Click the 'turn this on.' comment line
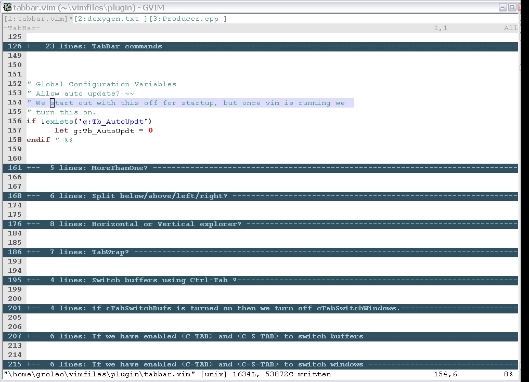Viewport: 529px width, 382px height. pyautogui.click(x=61, y=112)
